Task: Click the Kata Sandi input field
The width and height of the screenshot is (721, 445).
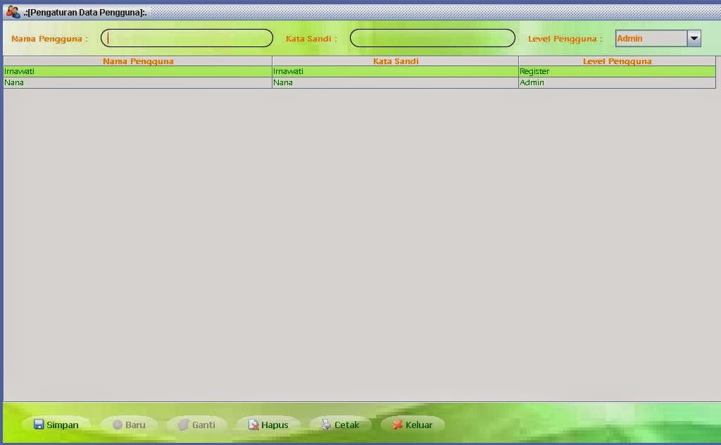Action: pos(432,38)
